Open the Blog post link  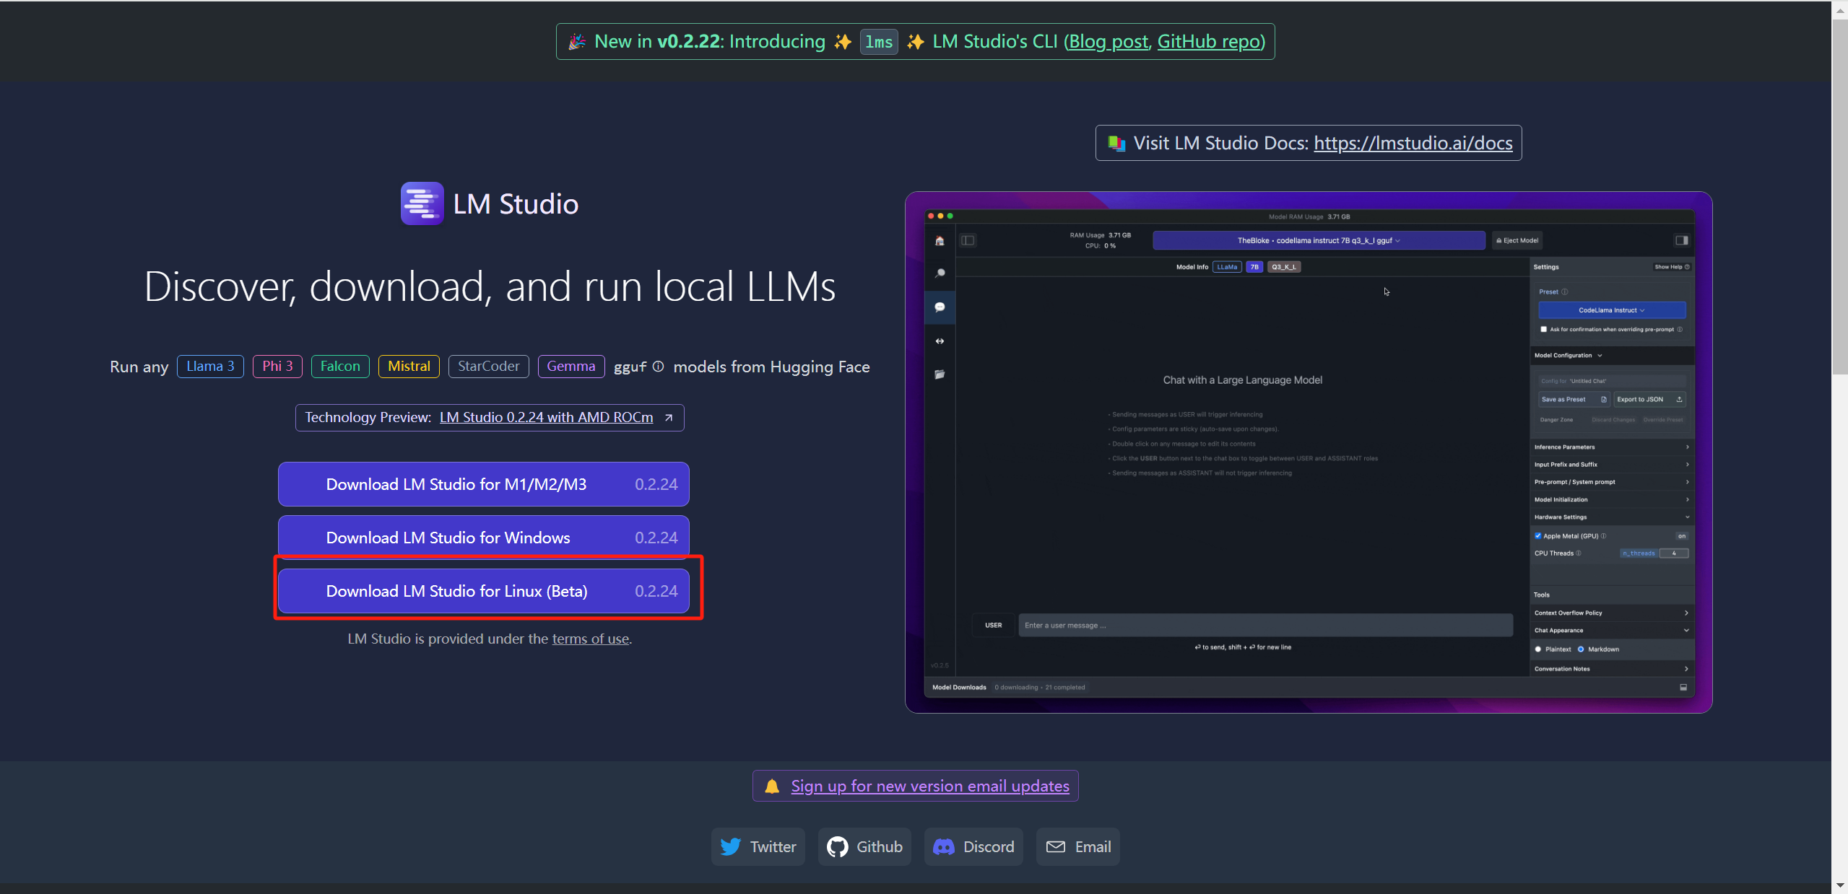(x=1108, y=42)
